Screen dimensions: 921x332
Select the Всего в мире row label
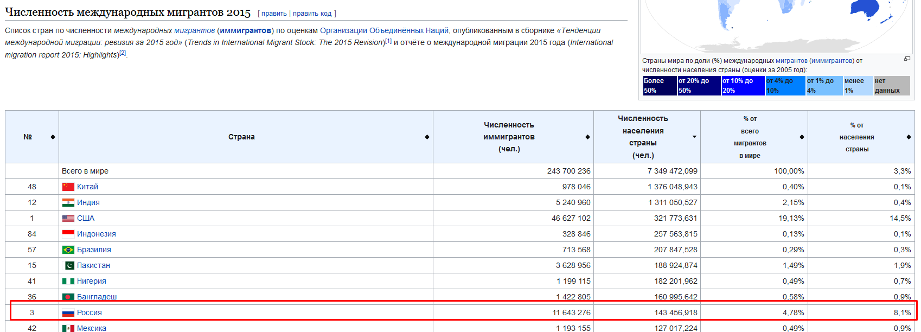click(x=85, y=171)
